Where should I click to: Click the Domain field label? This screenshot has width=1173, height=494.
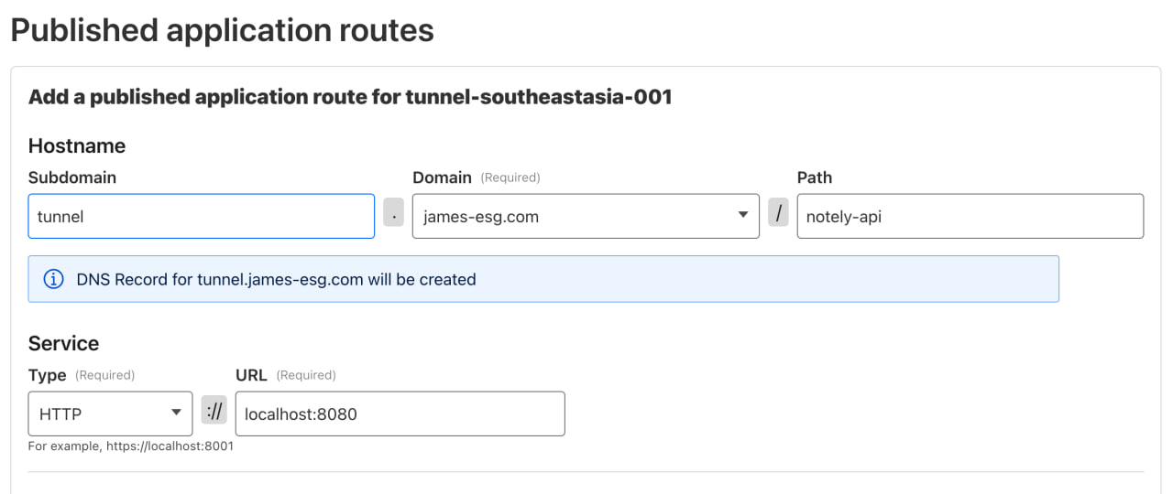[442, 177]
